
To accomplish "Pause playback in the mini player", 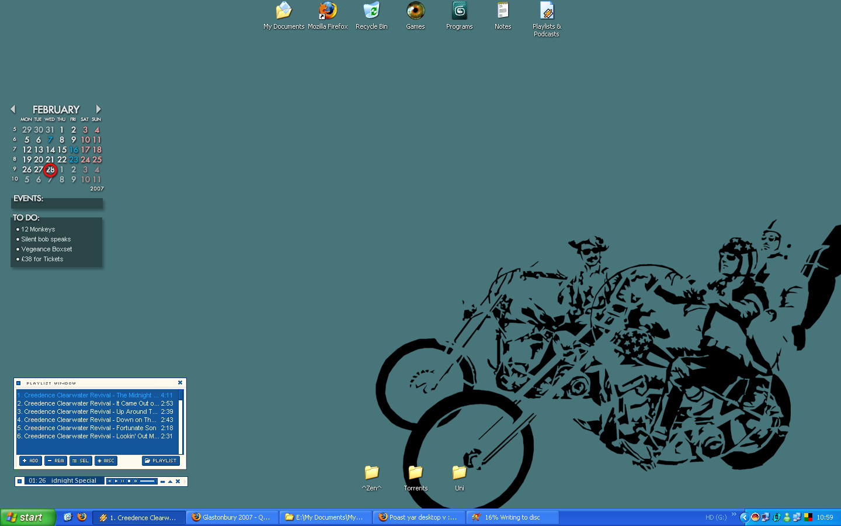I will [x=123, y=481].
